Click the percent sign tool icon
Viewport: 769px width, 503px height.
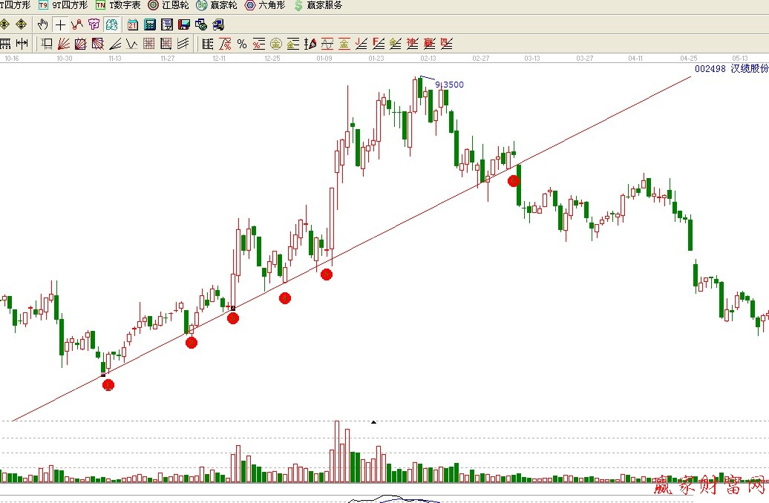242,44
